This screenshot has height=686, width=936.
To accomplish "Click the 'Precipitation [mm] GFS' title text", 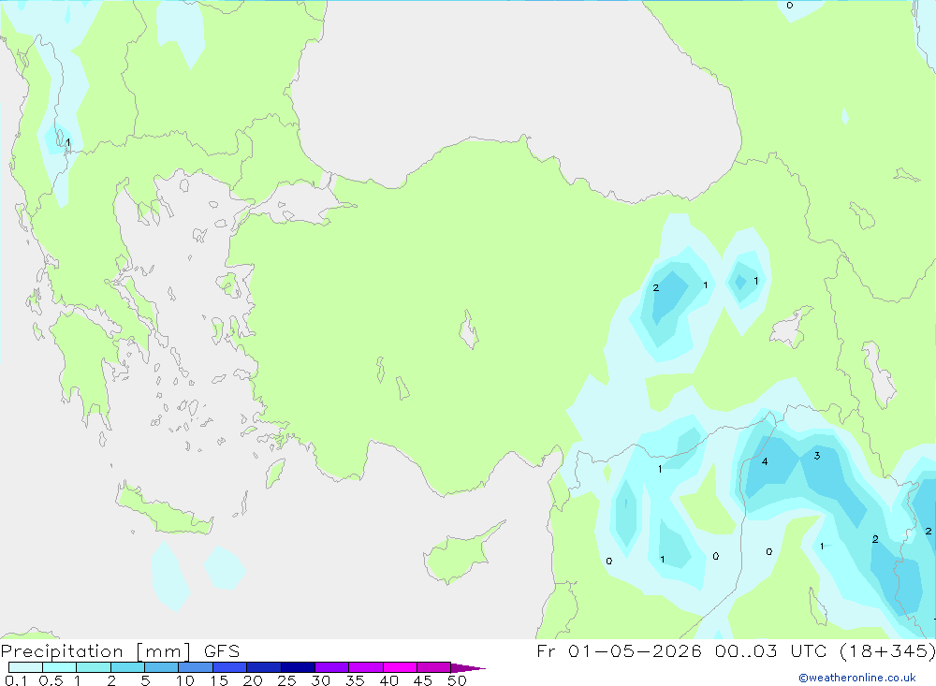I will tap(120, 651).
